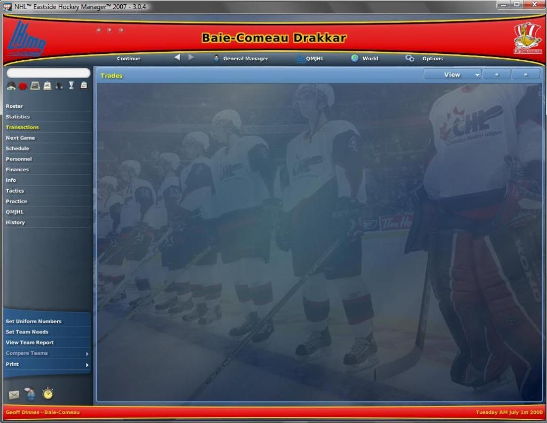Click the red icon under the search box
The width and height of the screenshot is (547, 423).
click(x=23, y=86)
